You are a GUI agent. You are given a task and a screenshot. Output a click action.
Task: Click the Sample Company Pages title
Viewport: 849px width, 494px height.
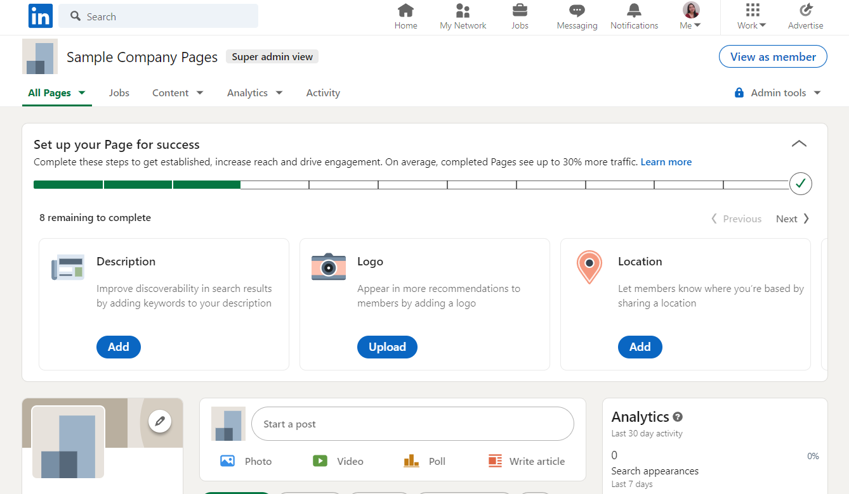pyautogui.click(x=142, y=57)
